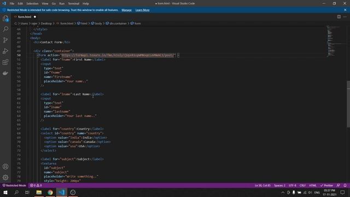Viewport: 350px width, 197px height.
Task: Open the feedback icon in status bar
Action: click(x=339, y=186)
